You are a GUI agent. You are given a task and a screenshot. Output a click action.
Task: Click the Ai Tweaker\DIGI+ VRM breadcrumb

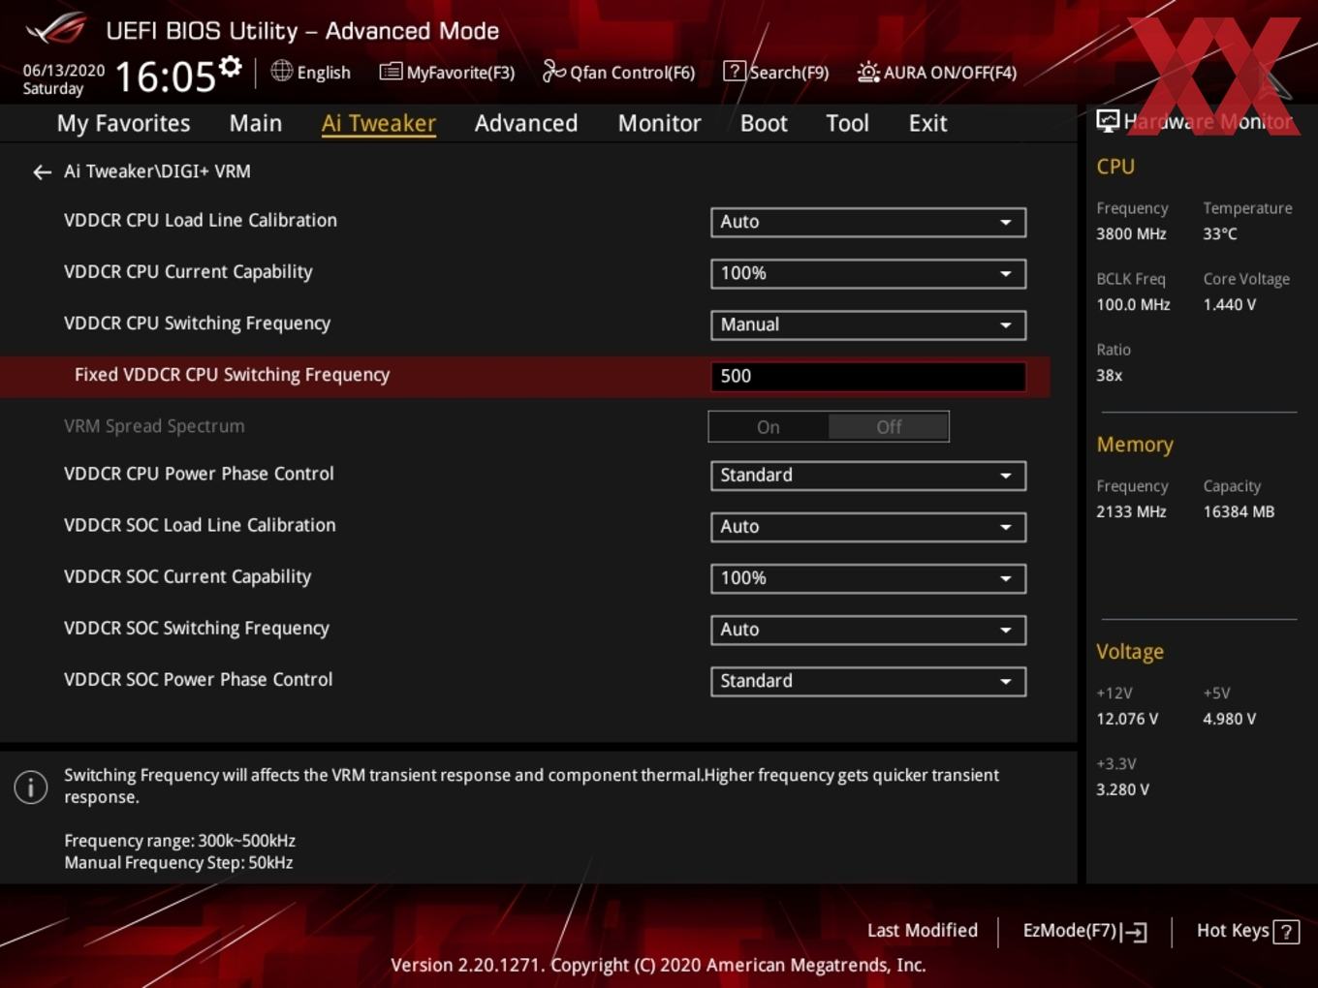coord(157,171)
